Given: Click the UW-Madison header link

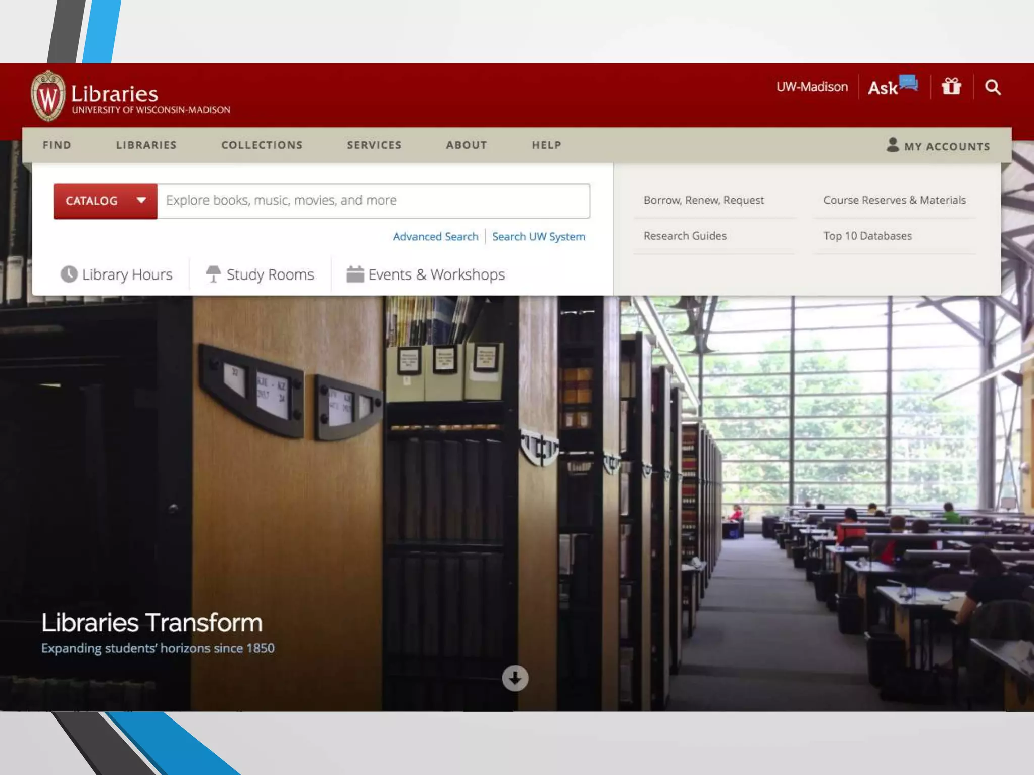Looking at the screenshot, I should 812,87.
